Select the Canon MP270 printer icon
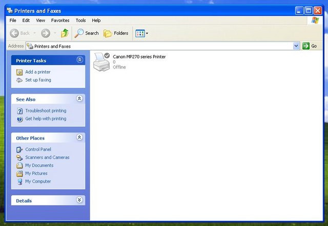 (x=101, y=62)
